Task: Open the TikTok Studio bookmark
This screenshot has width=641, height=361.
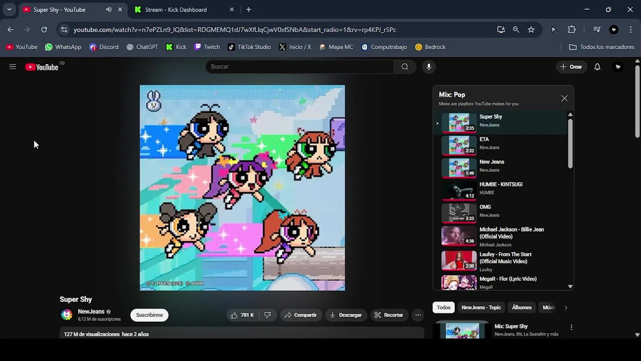Action: [249, 47]
